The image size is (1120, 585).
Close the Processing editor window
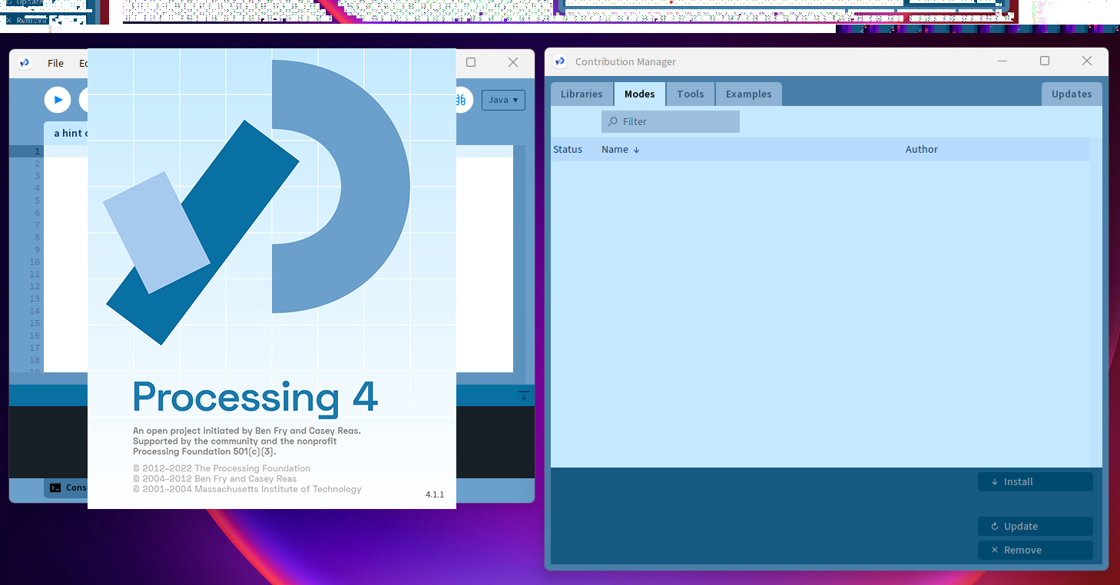[513, 62]
